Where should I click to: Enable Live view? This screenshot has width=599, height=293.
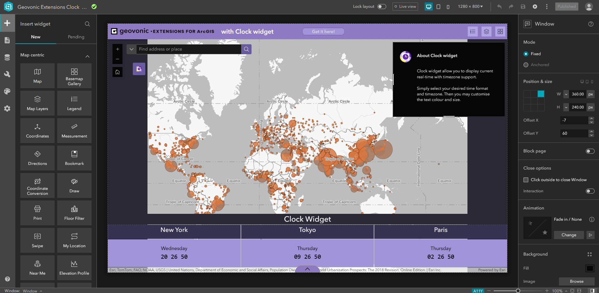(x=405, y=7)
